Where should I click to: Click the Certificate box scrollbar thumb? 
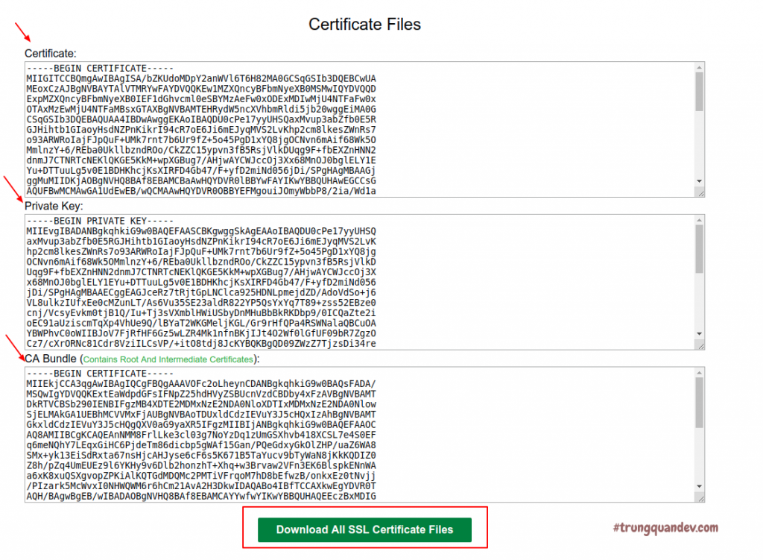(x=699, y=92)
